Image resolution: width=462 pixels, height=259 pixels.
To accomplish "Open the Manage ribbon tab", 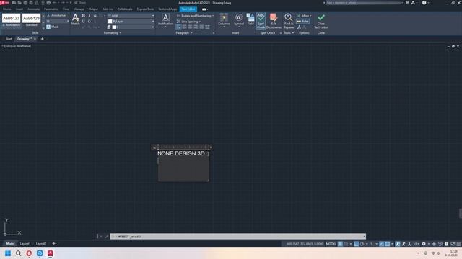I will click(x=79, y=9).
